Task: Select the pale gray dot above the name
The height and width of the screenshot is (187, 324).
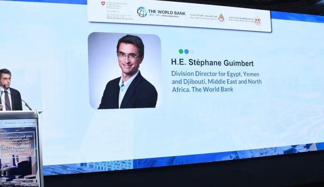Action: pos(191,52)
